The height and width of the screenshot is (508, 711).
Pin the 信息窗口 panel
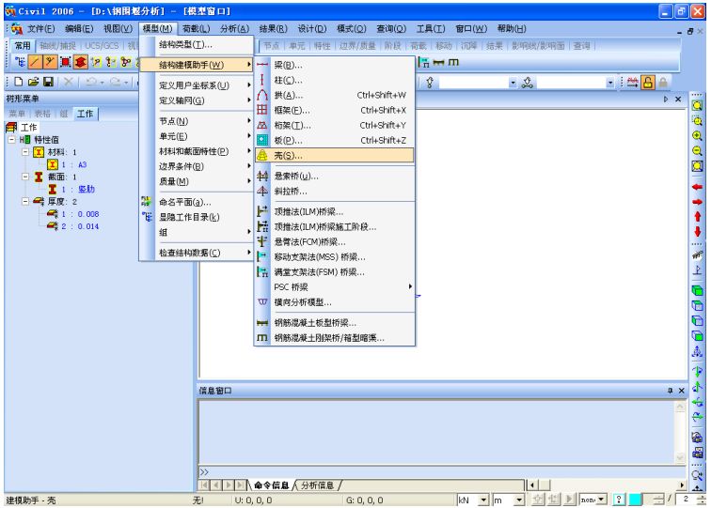670,391
